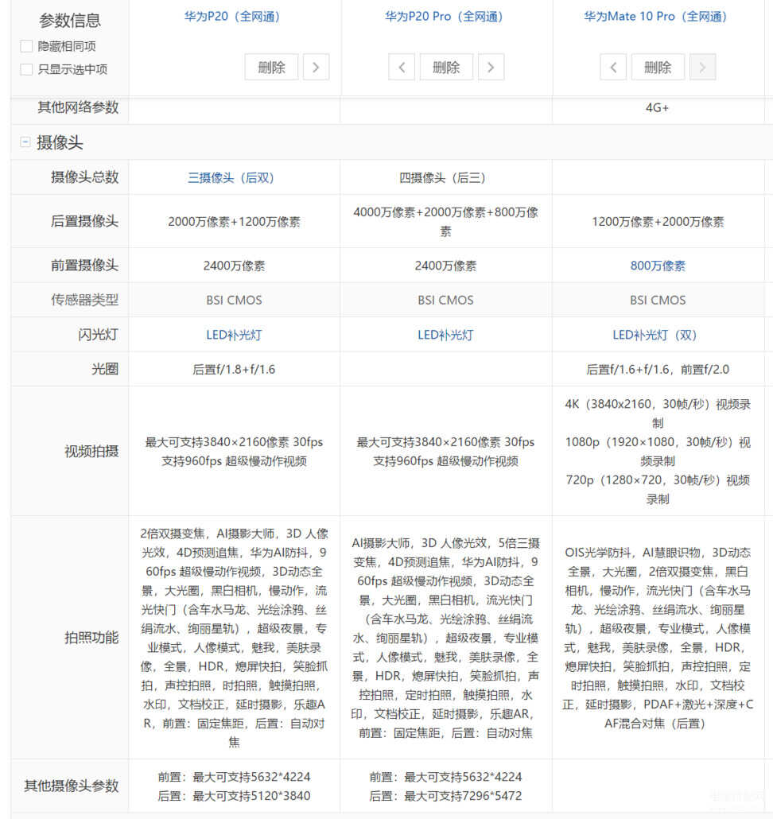
Task: Collapse the 摄像头 section
Action: click(25, 142)
